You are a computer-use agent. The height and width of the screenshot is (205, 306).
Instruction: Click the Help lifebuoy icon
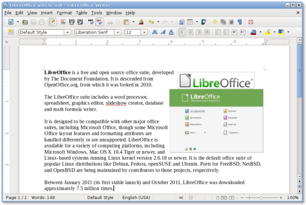coord(251,22)
